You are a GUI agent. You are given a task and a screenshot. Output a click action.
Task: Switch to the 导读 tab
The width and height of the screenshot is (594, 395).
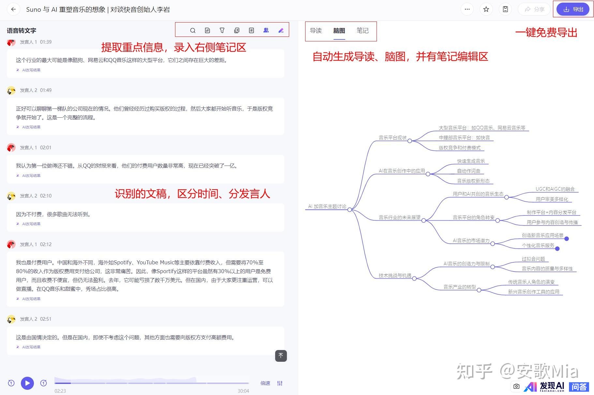pos(316,30)
